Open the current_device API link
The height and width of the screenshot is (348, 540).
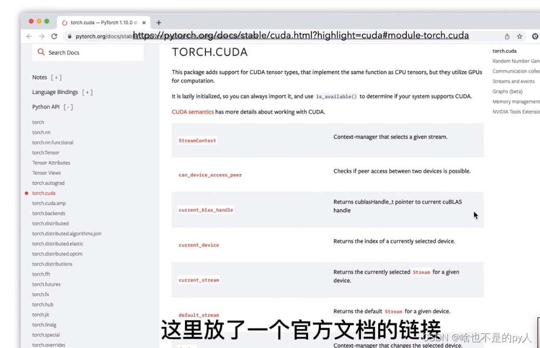[199, 245]
